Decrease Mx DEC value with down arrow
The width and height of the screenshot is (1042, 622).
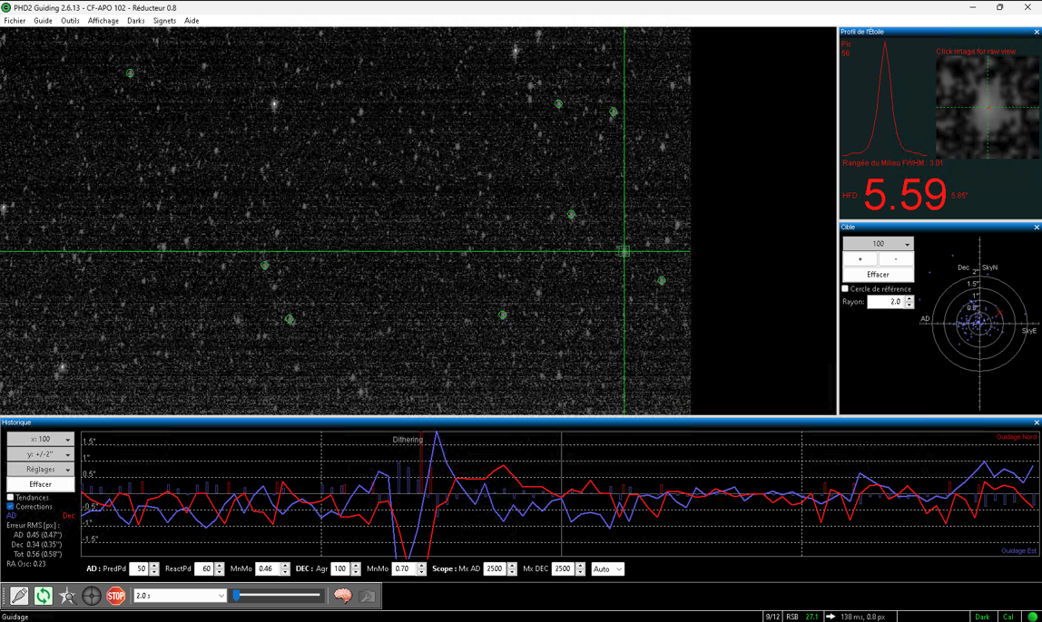[581, 572]
